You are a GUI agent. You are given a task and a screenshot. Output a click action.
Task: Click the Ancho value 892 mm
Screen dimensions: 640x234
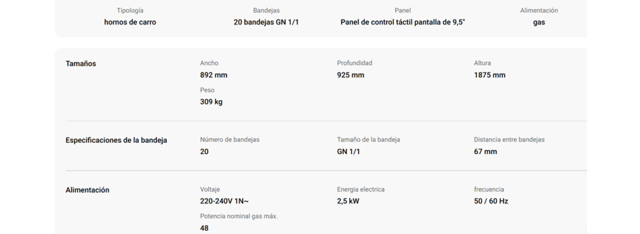point(214,75)
